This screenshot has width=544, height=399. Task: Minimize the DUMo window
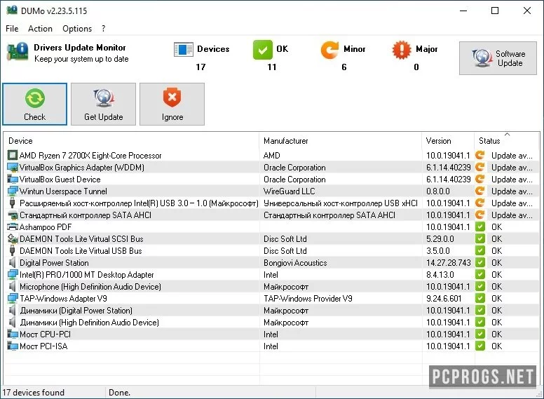point(463,11)
